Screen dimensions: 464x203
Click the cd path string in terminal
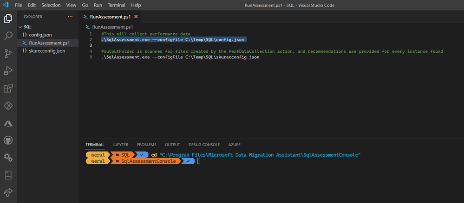click(260, 155)
